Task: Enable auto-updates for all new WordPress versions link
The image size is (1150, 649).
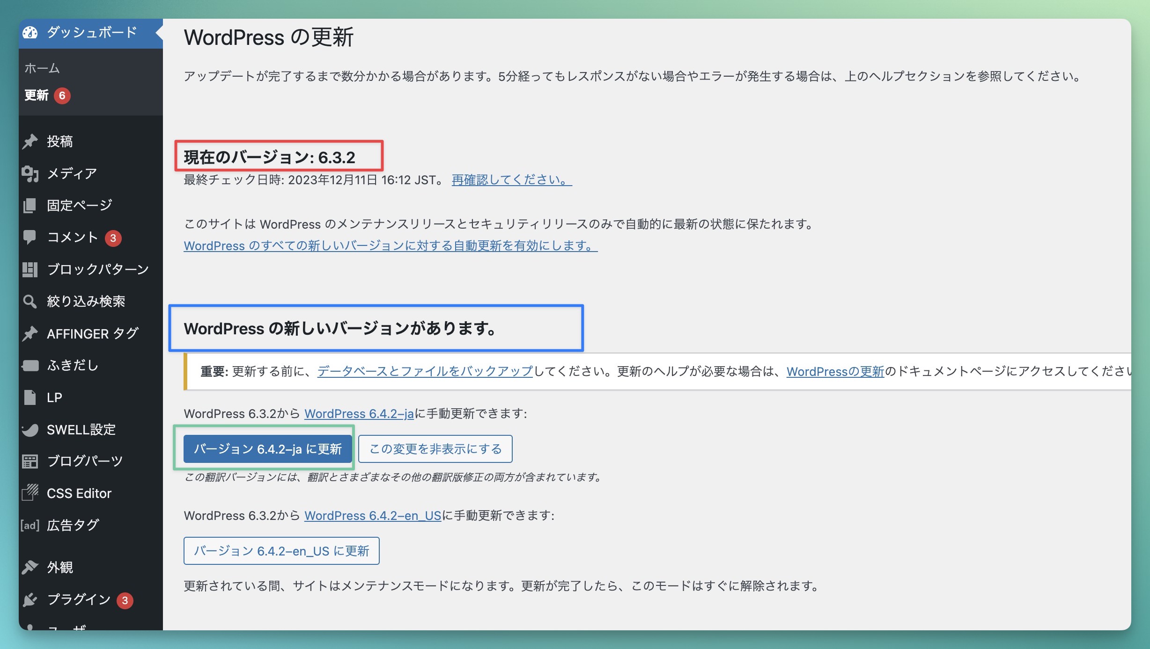Action: click(x=391, y=245)
